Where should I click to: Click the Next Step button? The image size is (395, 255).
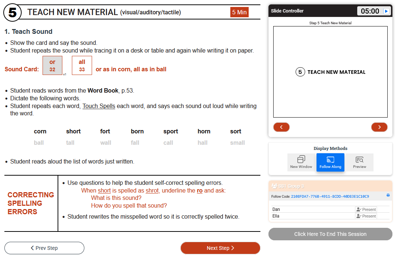click(220, 248)
